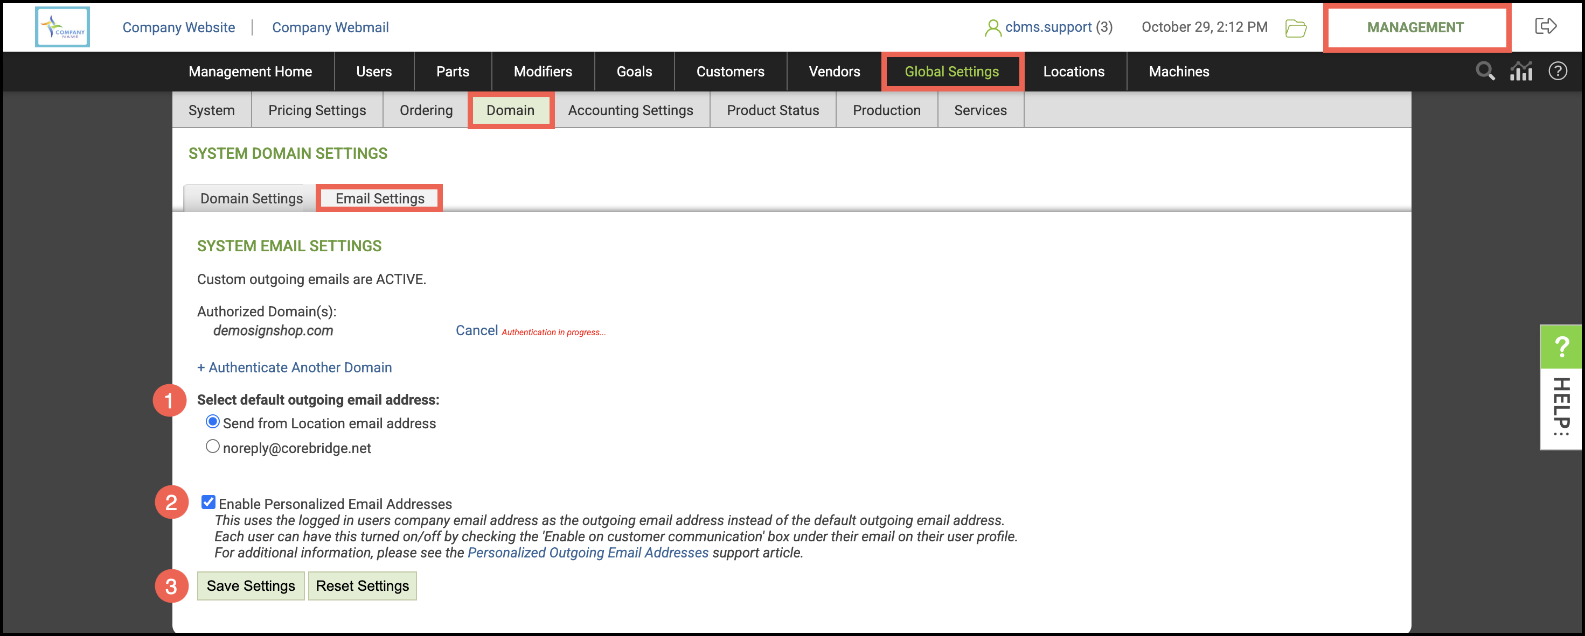This screenshot has width=1585, height=636.
Task: Click the logout arrow icon
Action: tap(1545, 26)
